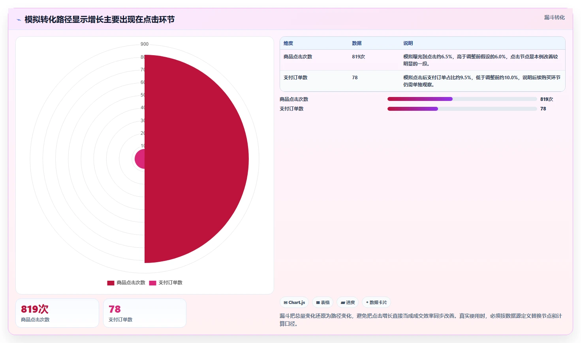Click the 78 progress value label

[543, 109]
